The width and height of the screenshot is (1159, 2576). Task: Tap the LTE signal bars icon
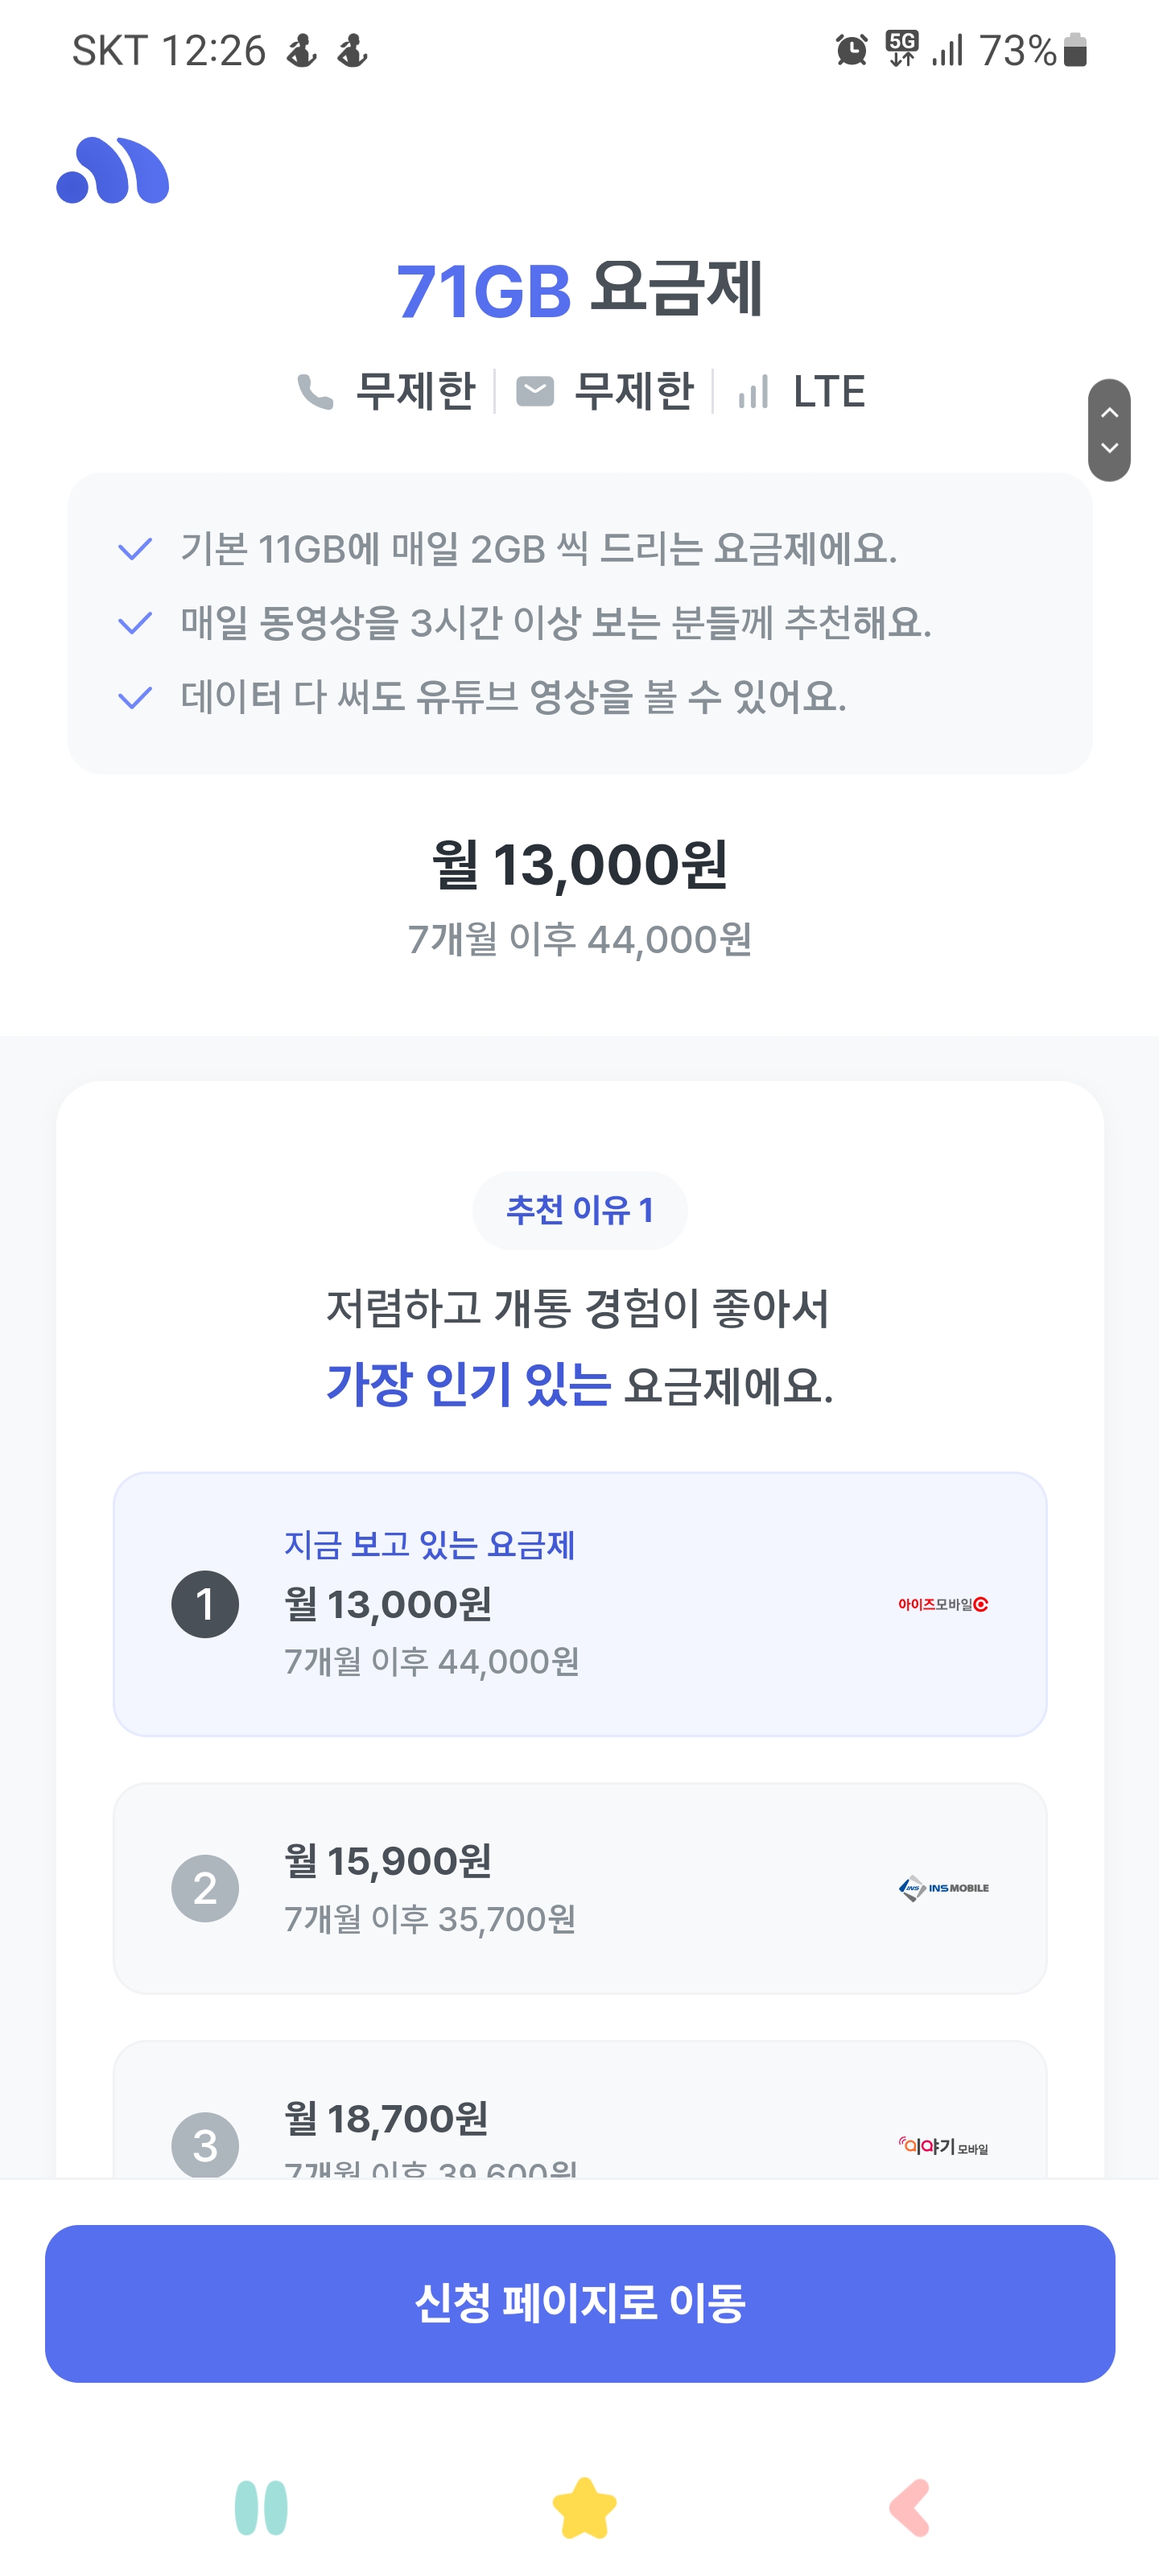753,392
